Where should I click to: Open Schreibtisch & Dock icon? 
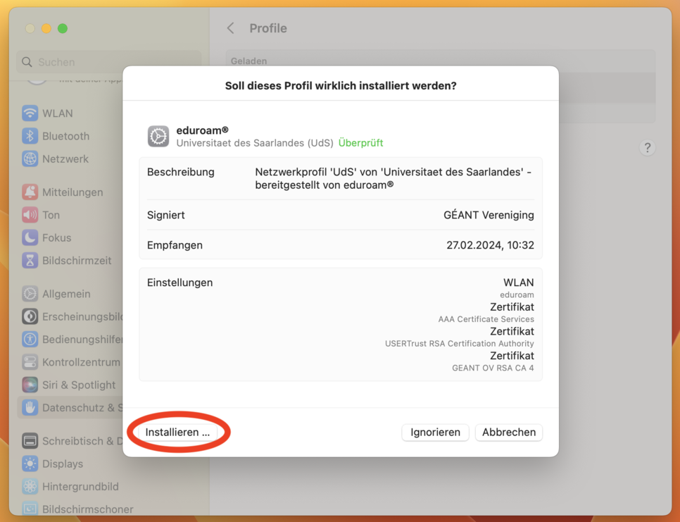tap(30, 441)
